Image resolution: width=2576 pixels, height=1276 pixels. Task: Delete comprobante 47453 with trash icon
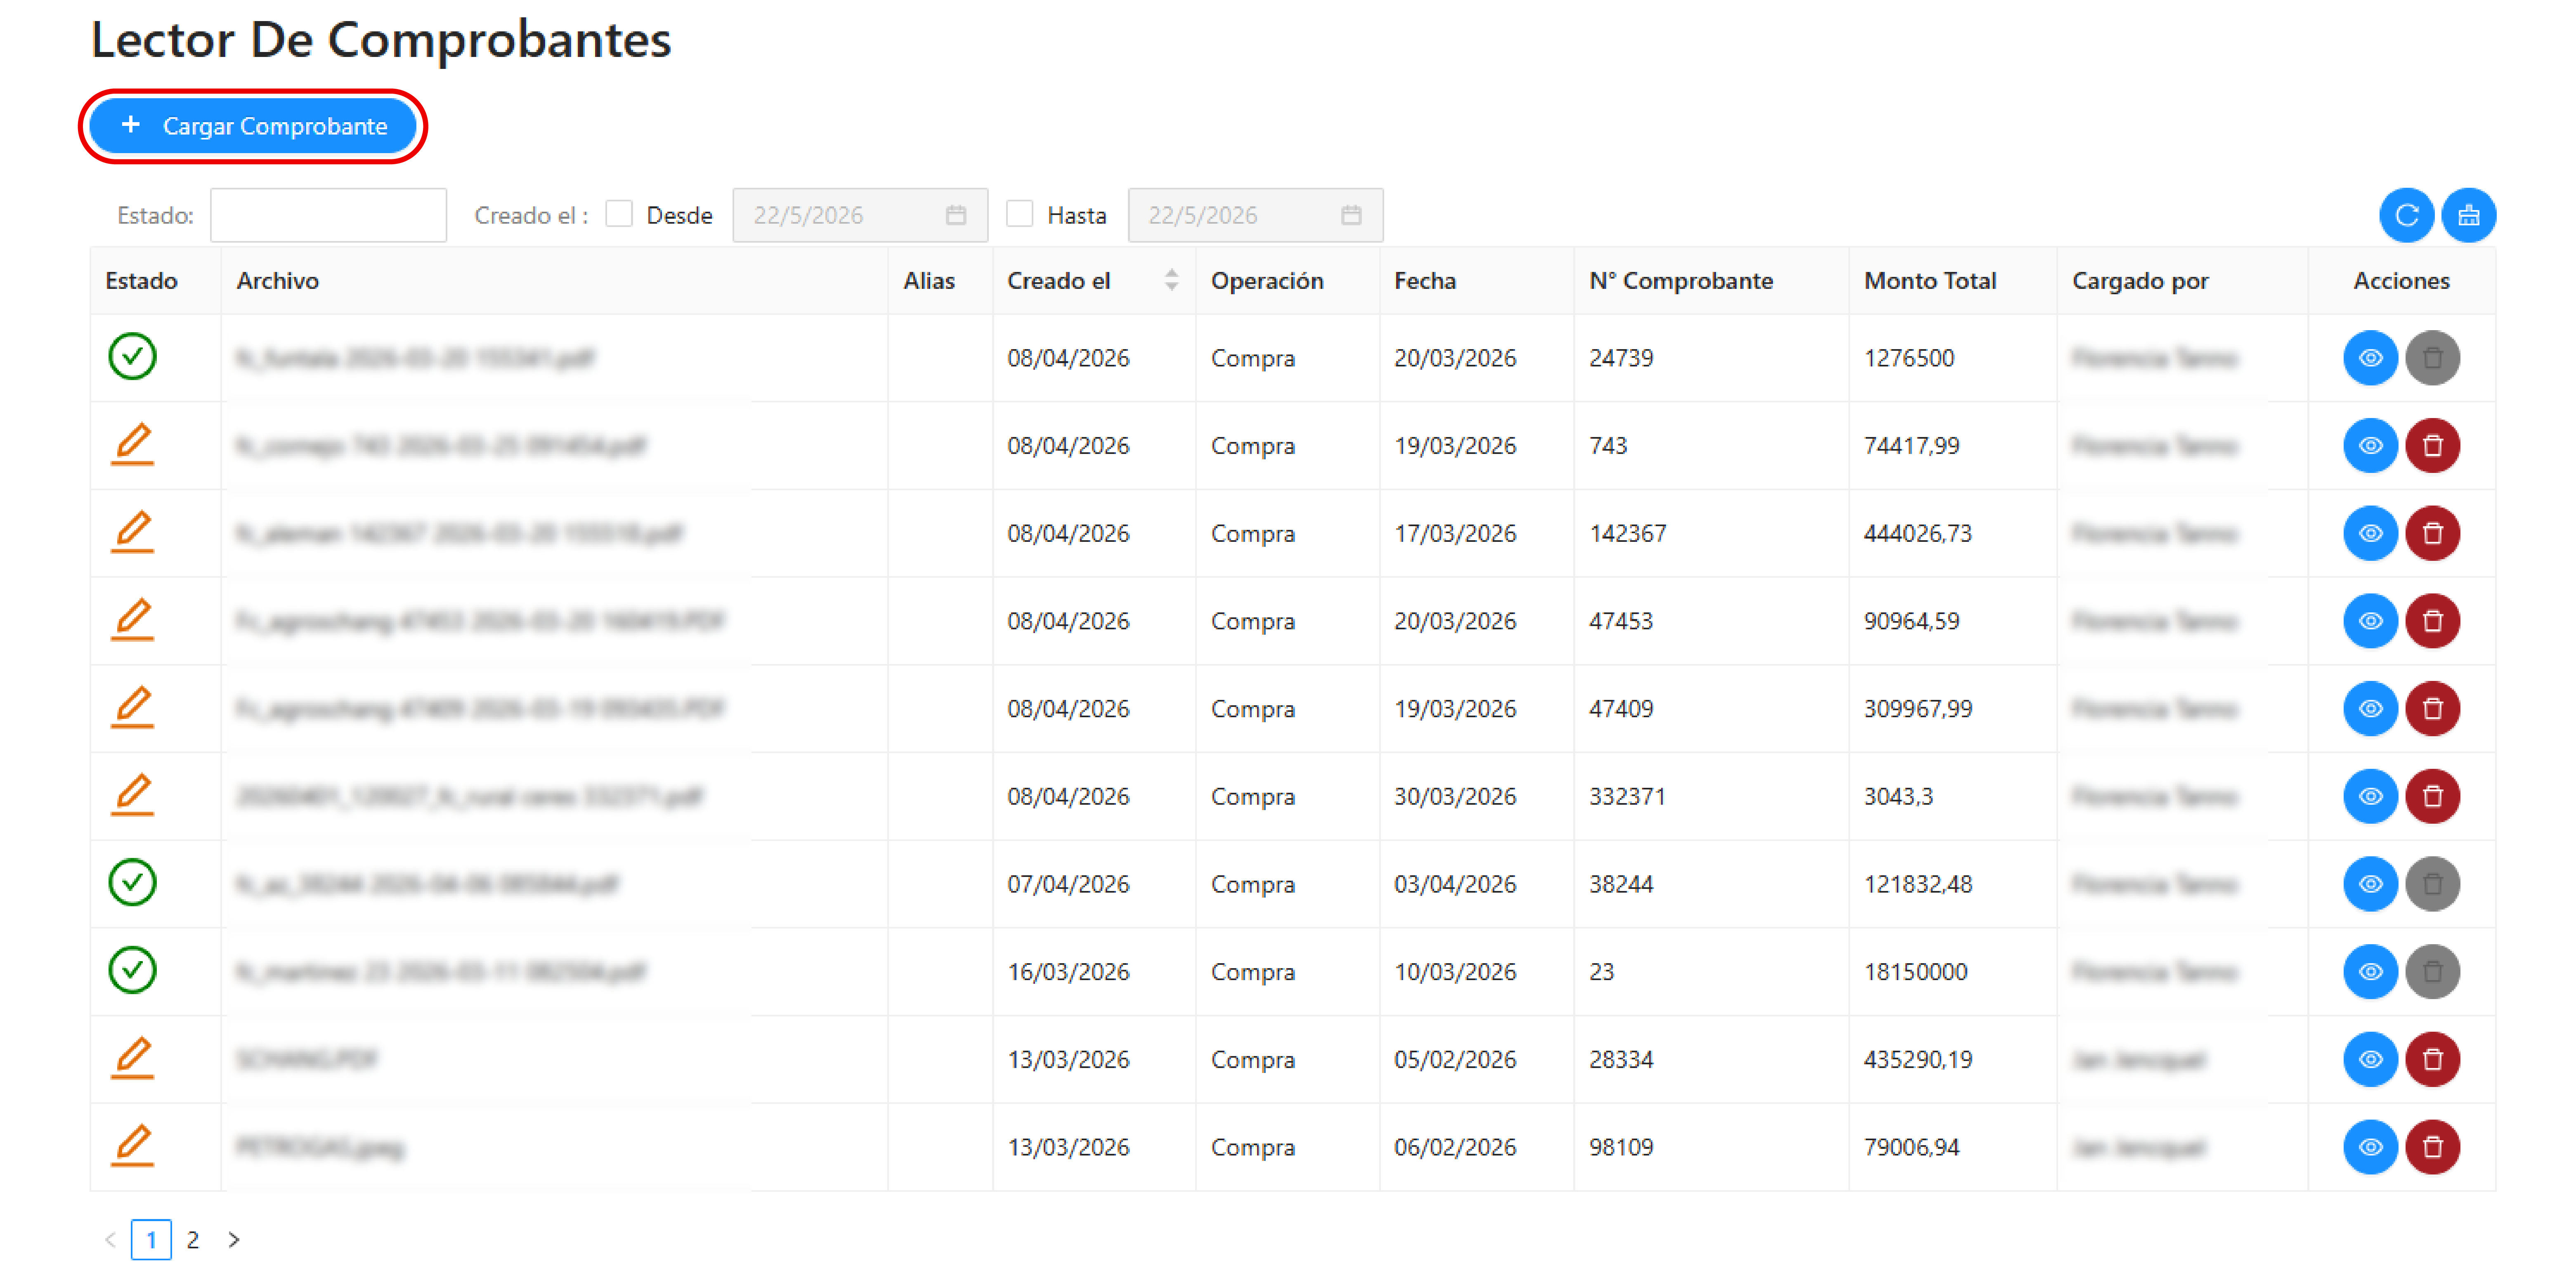pyautogui.click(x=2432, y=621)
